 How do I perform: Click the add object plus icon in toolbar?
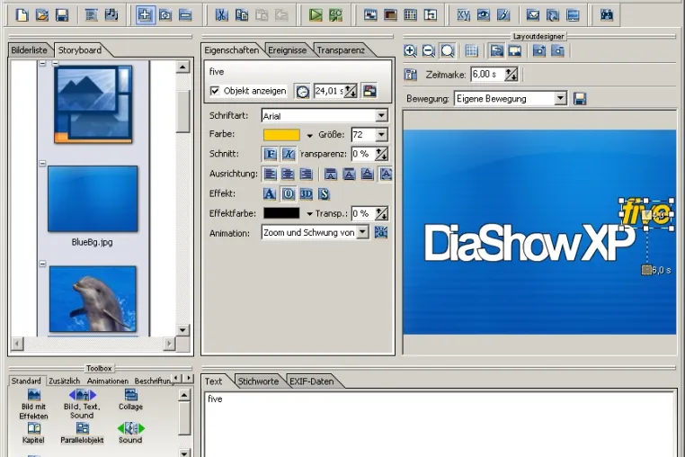pyautogui.click(x=145, y=15)
